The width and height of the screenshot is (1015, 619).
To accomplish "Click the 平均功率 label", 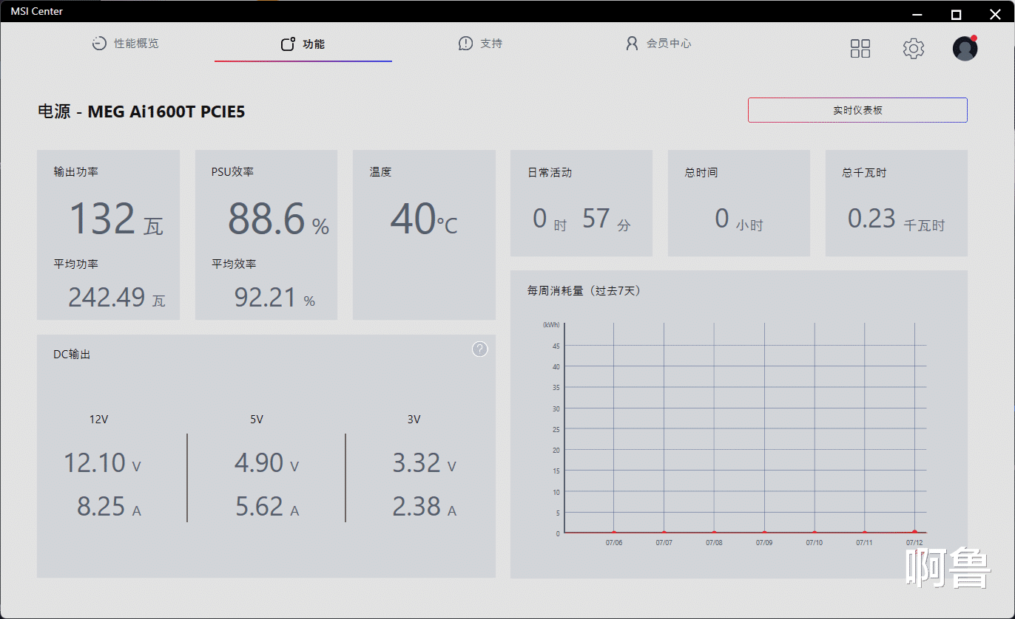I will 76,264.
